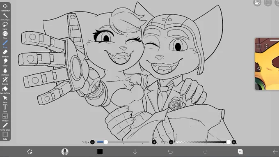The image size is (279, 157).
Task: Select the Borracha (eraser) tool
Action: tap(5, 53)
